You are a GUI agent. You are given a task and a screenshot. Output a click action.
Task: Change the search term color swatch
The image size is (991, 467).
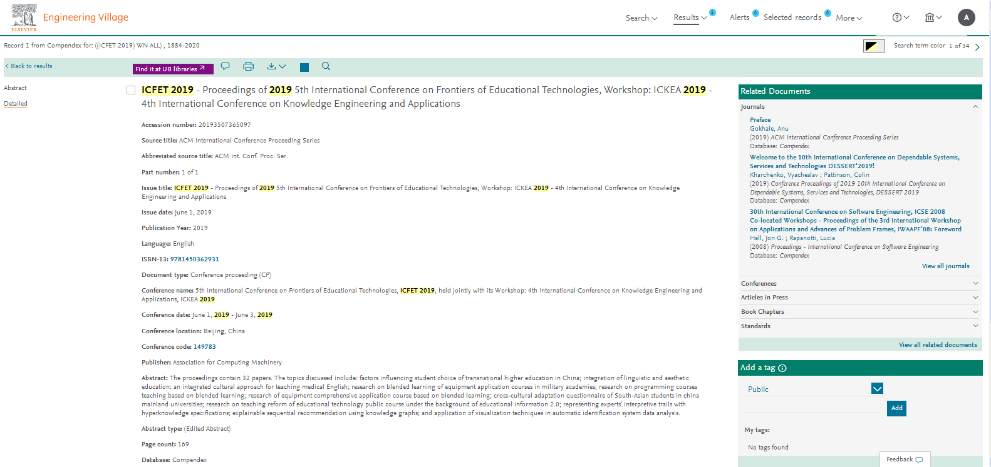click(874, 46)
